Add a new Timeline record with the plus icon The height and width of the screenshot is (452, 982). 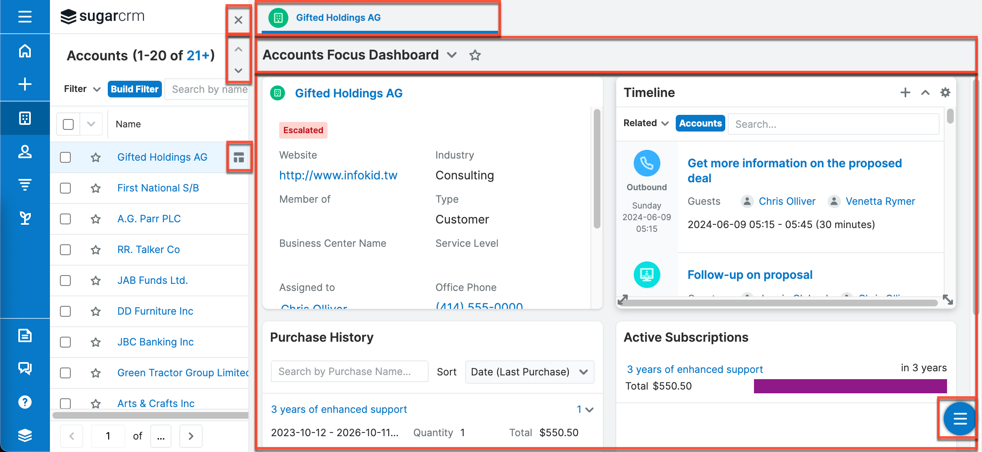point(905,92)
